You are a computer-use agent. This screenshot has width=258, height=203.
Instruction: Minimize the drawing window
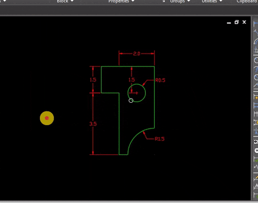pyautogui.click(x=229, y=22)
